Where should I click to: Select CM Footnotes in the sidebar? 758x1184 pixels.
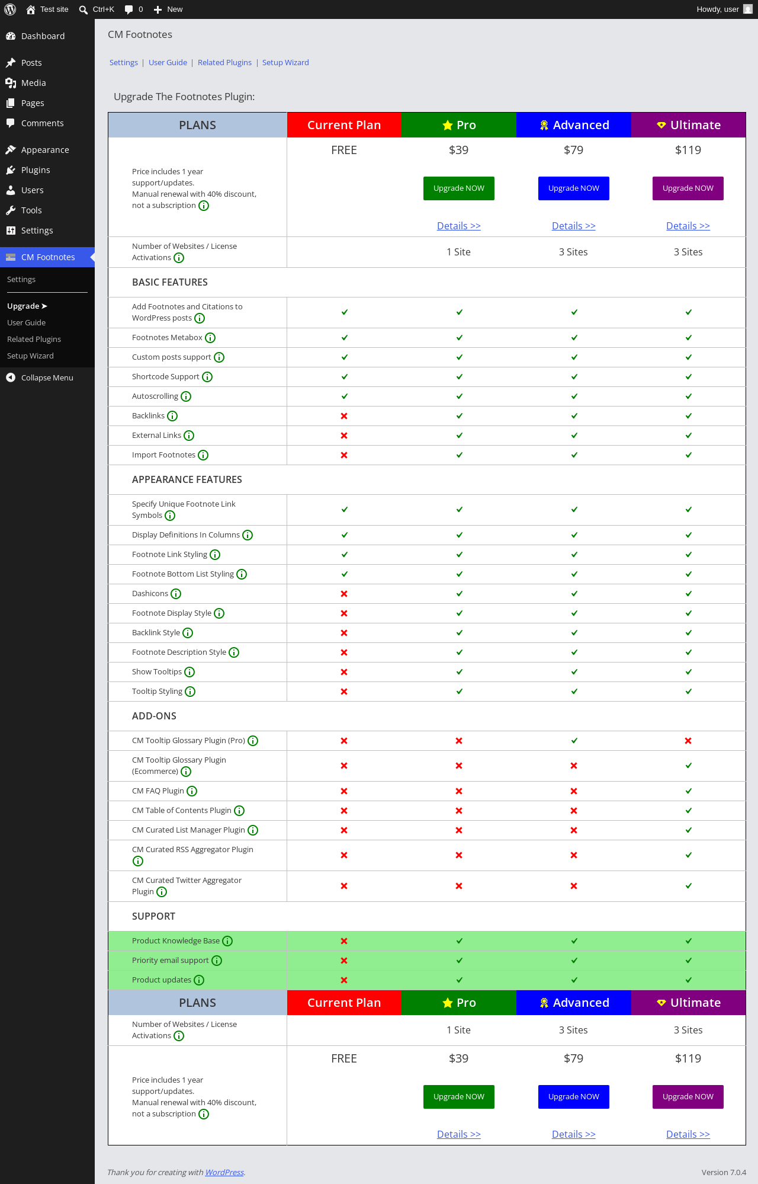click(x=47, y=257)
